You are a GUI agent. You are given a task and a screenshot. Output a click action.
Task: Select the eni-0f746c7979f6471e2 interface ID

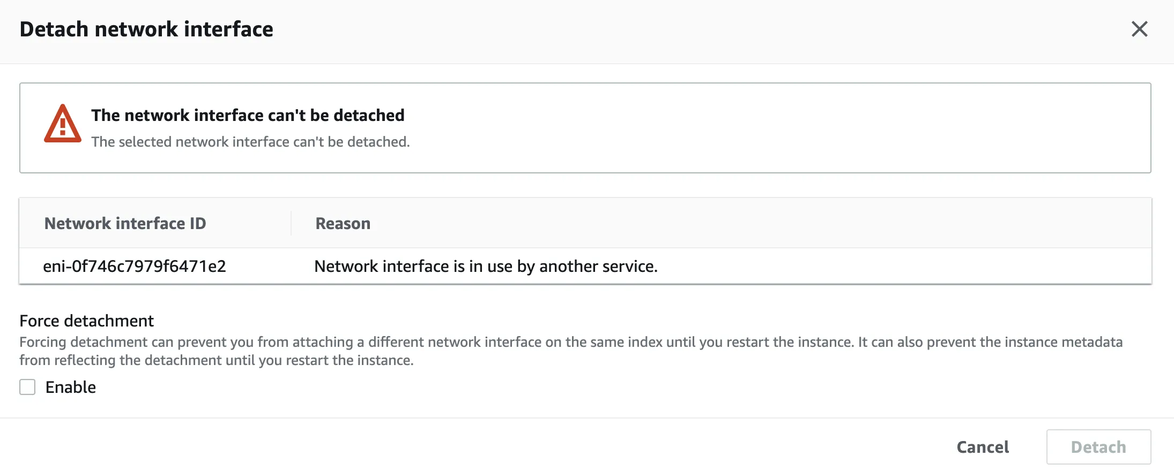(x=135, y=266)
